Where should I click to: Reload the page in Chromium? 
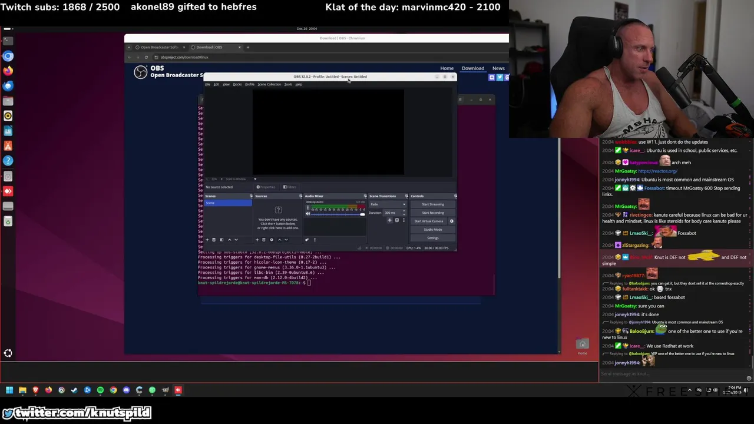pyautogui.click(x=146, y=57)
